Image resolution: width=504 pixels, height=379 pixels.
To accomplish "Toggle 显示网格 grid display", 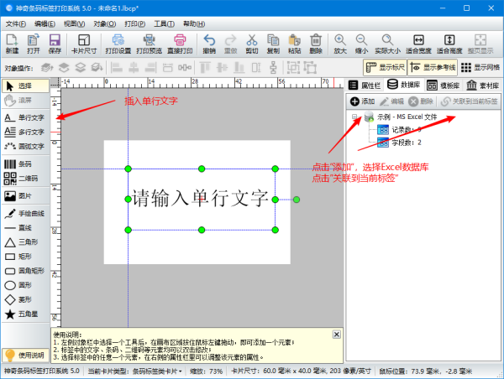I will point(482,68).
